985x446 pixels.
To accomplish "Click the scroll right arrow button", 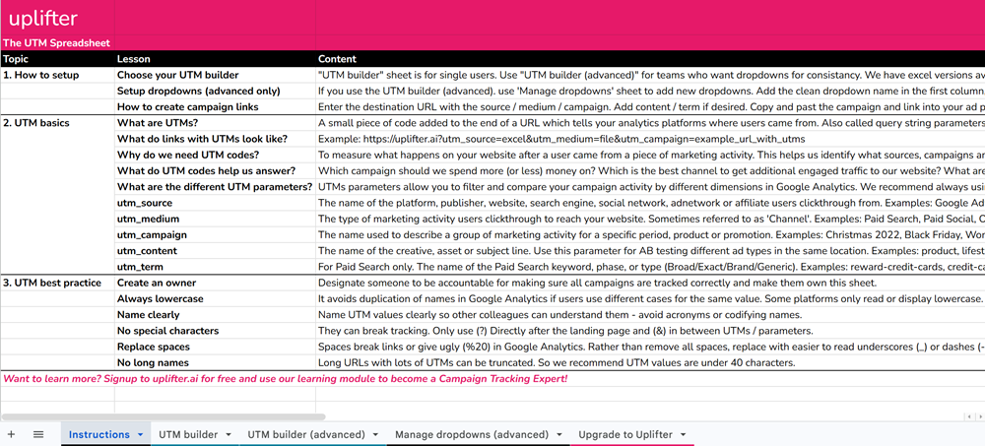I will click(x=979, y=416).
